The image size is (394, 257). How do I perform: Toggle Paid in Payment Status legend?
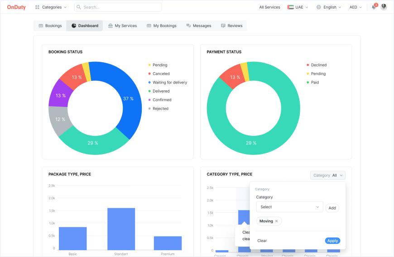point(312,82)
